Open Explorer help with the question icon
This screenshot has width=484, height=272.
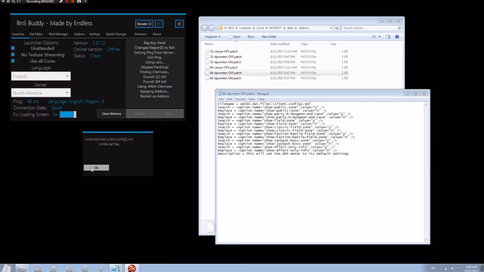coord(397,37)
